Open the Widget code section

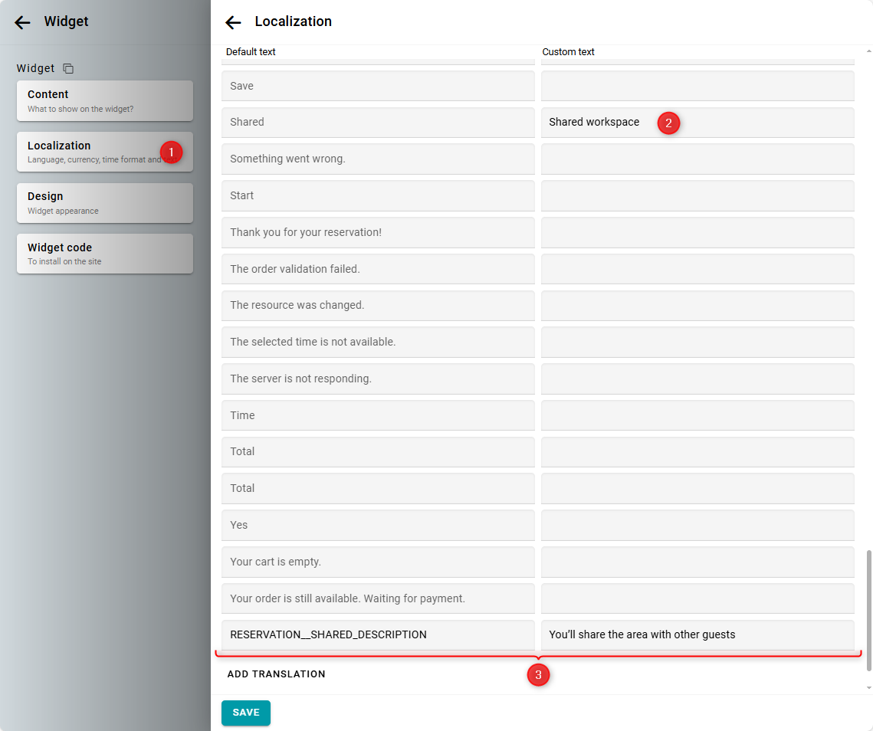(x=104, y=254)
